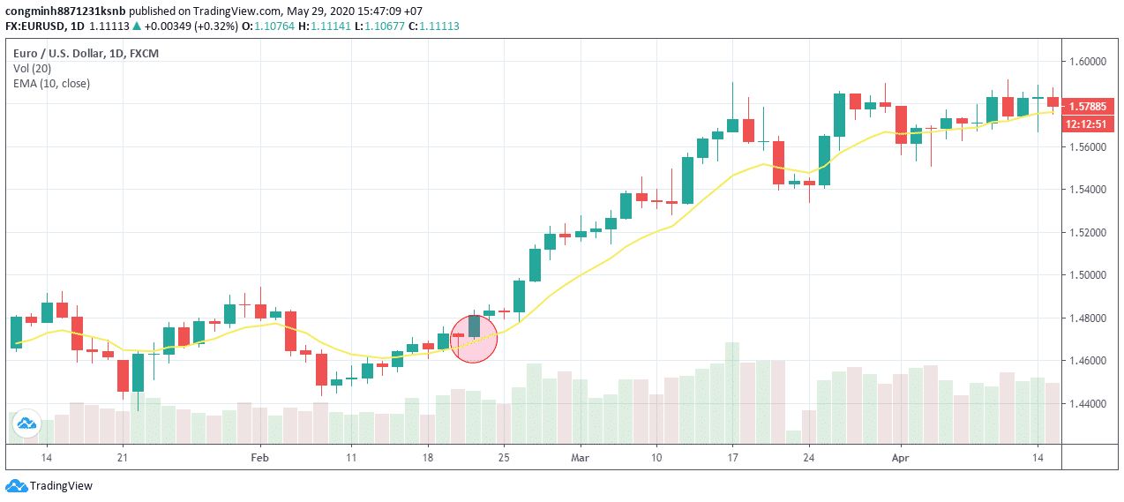The image size is (1124, 502).
Task: Click the Mar label on the time axis
Action: [x=580, y=458]
